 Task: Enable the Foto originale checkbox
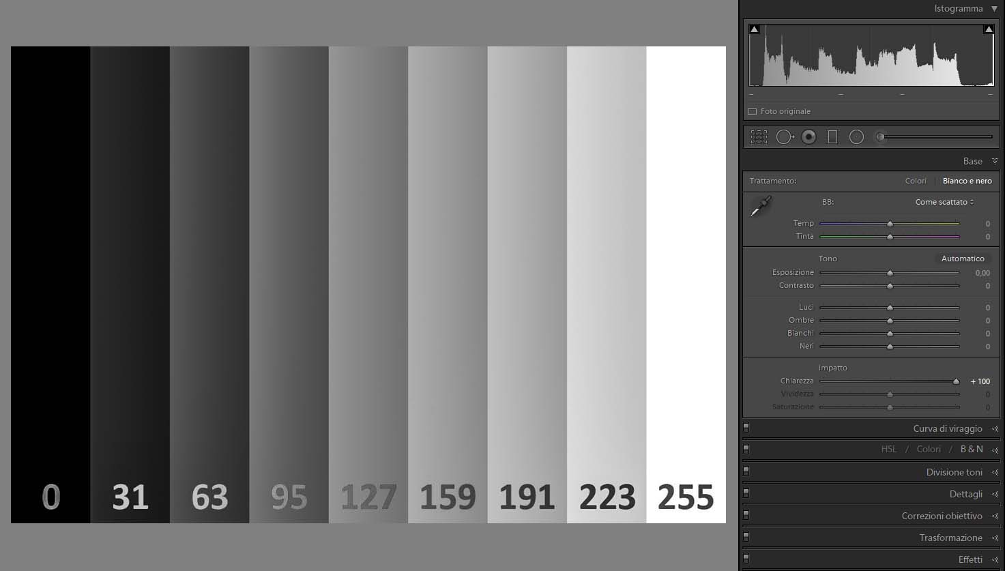[753, 111]
